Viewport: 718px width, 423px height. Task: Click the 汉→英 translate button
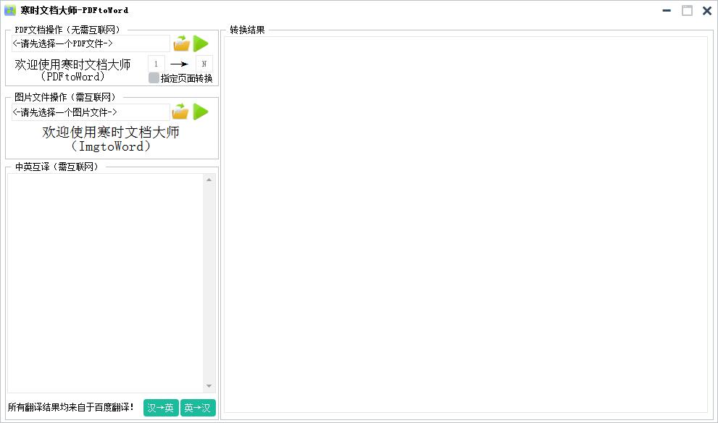(161, 408)
